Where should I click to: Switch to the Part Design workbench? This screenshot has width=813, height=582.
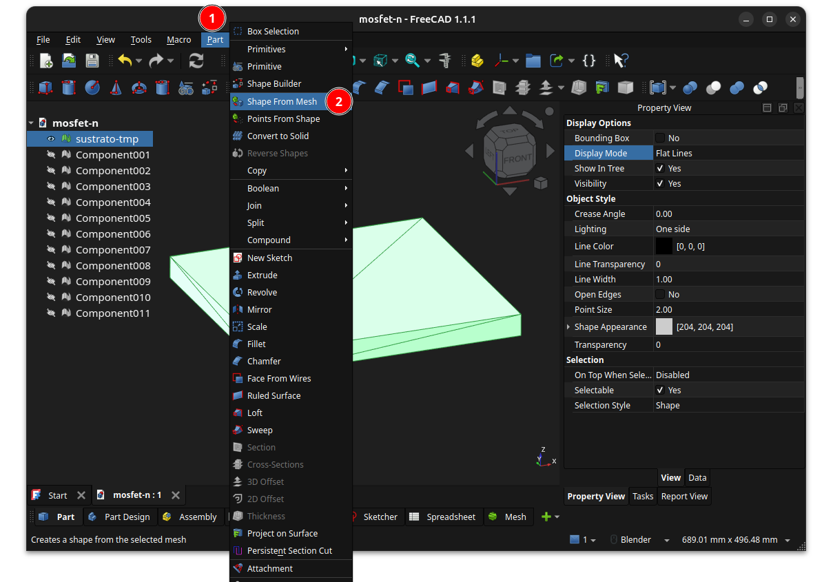pyautogui.click(x=120, y=517)
